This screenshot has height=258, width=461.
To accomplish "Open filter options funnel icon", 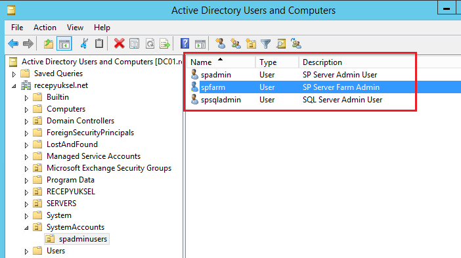I will 265,44.
